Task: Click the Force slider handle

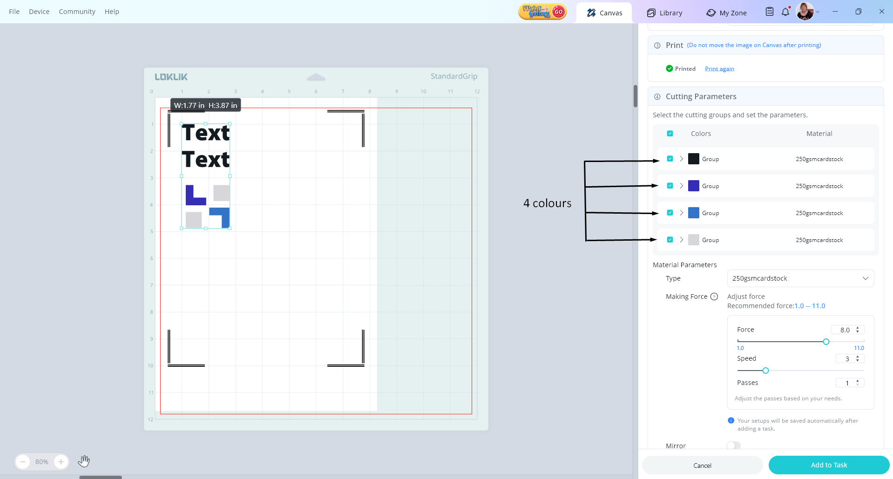Action: (826, 342)
